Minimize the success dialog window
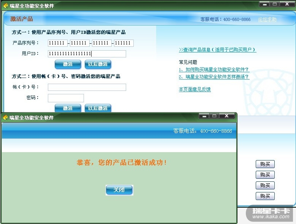 (204, 116)
